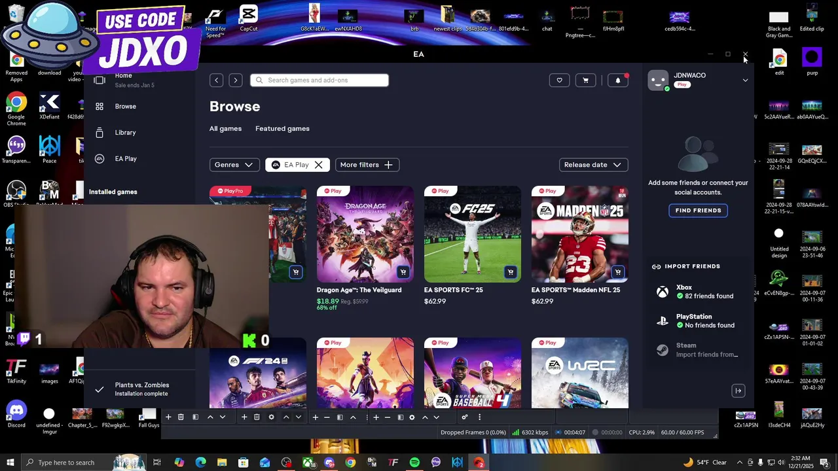Import friends from Xbox row
Viewport: 838px width, 471px height.
(x=698, y=292)
